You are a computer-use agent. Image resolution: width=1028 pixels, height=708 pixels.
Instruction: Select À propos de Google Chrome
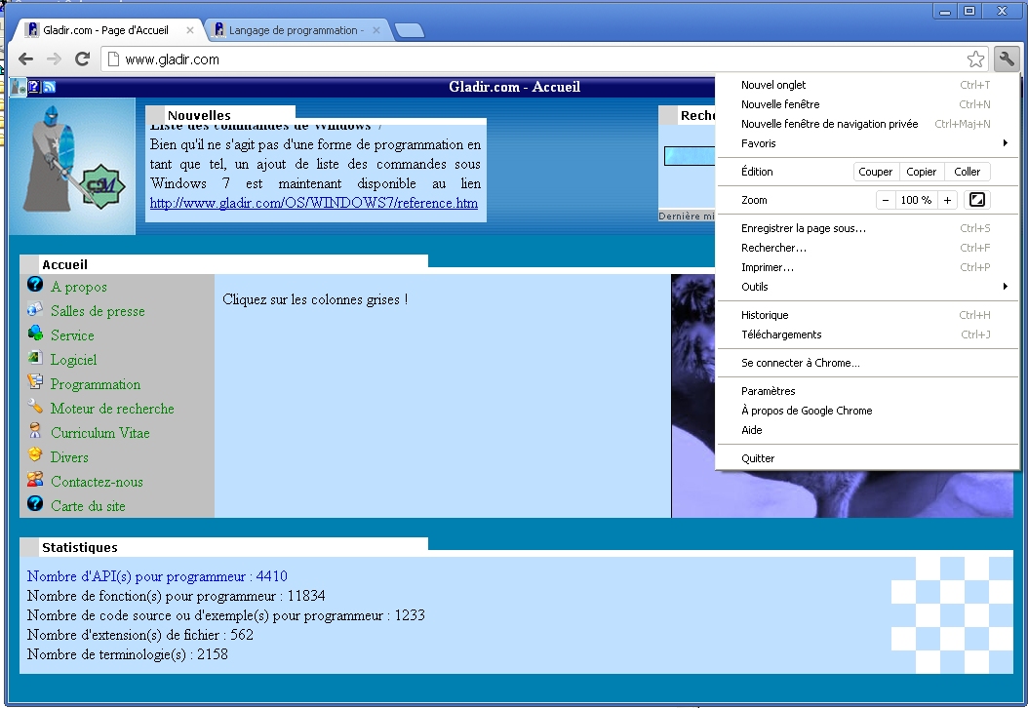867,411
